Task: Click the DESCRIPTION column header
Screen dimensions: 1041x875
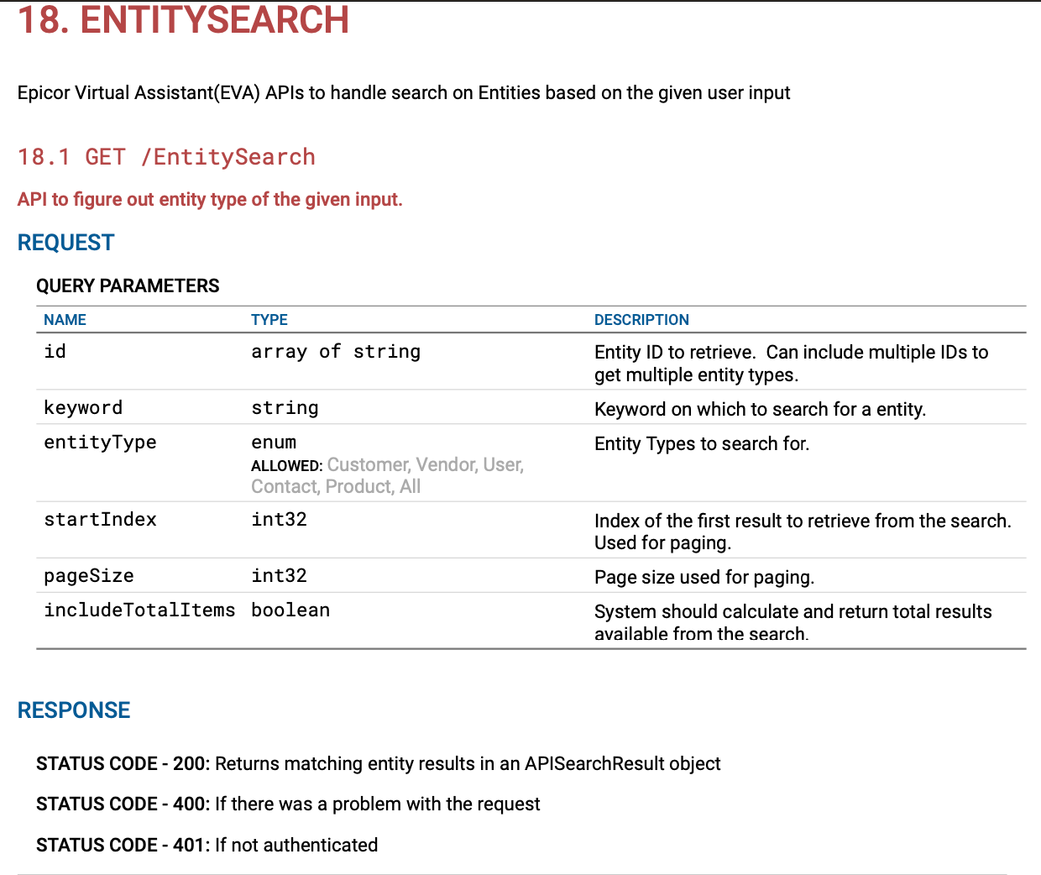Action: pos(641,320)
